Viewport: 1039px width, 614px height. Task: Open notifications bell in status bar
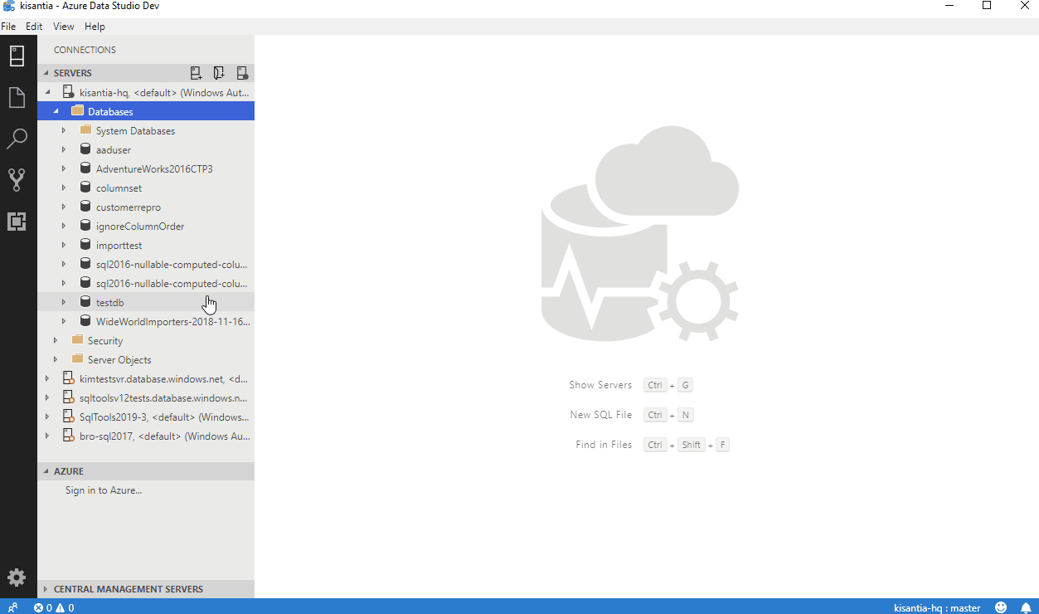[1025, 607]
